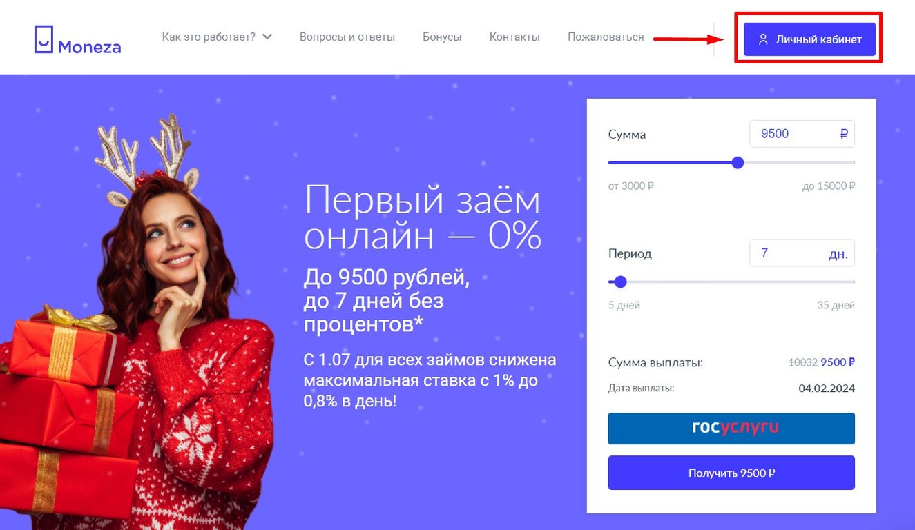Click the ruble sign in Сумма field
Image resolution: width=915 pixels, height=530 pixels.
[844, 134]
